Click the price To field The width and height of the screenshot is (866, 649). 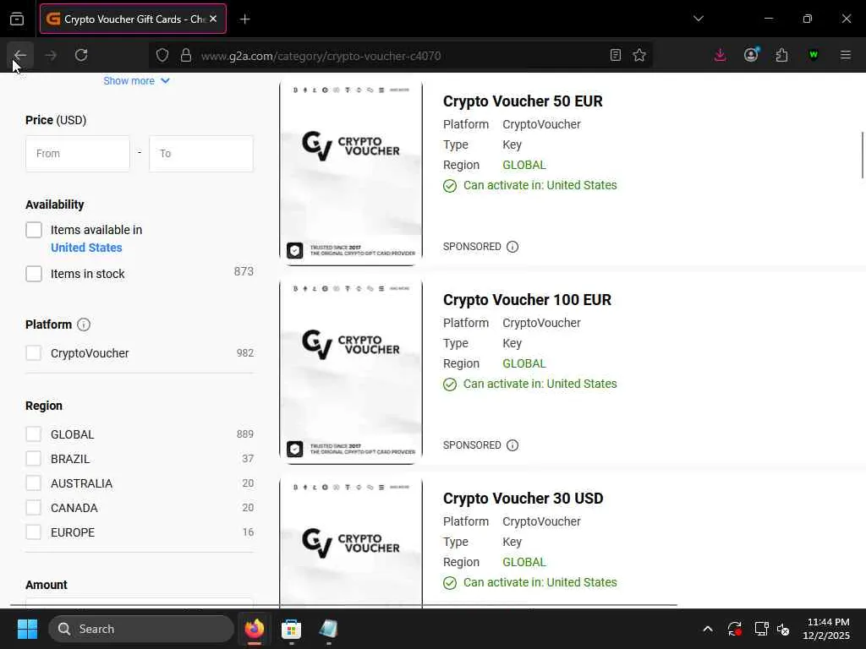pos(201,154)
